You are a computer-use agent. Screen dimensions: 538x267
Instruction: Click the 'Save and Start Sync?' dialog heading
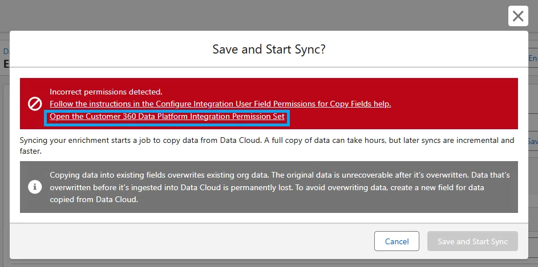(269, 50)
